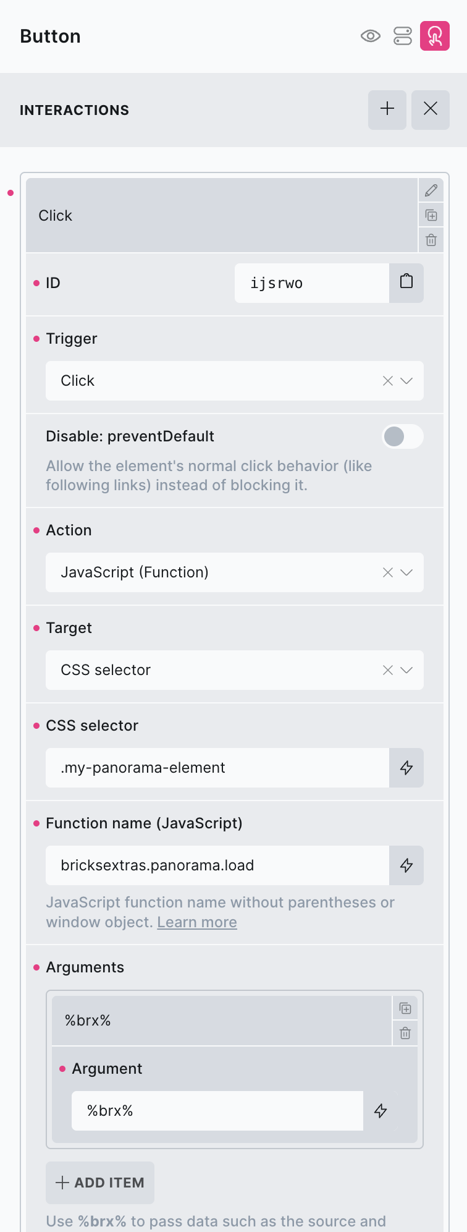Viewport: 467px width, 1232px height.
Task: Duplicate the %brx% argument item
Action: tap(405, 1008)
